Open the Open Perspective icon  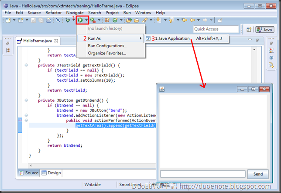249,30
